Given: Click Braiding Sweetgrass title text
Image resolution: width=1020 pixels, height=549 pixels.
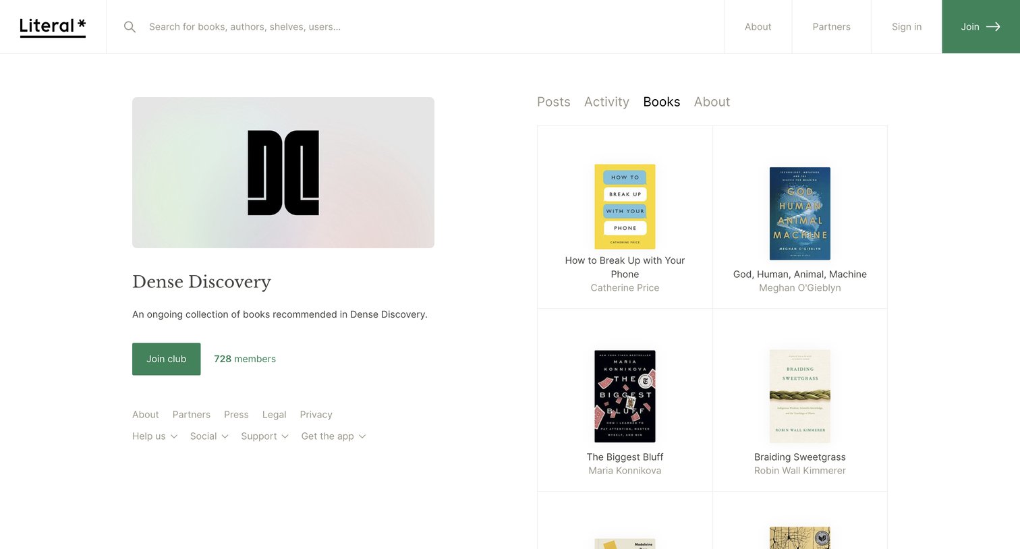Looking at the screenshot, I should (x=800, y=457).
